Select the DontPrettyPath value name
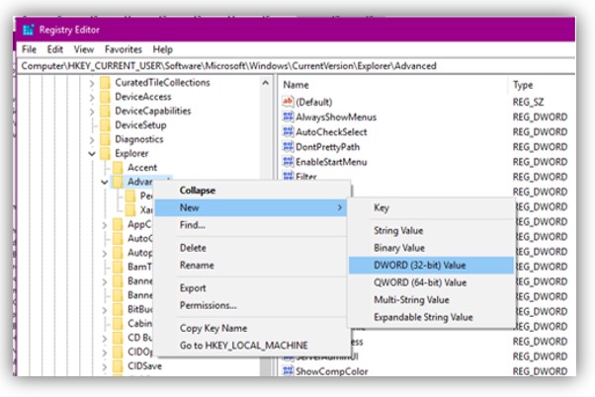595x397 pixels. [x=327, y=147]
